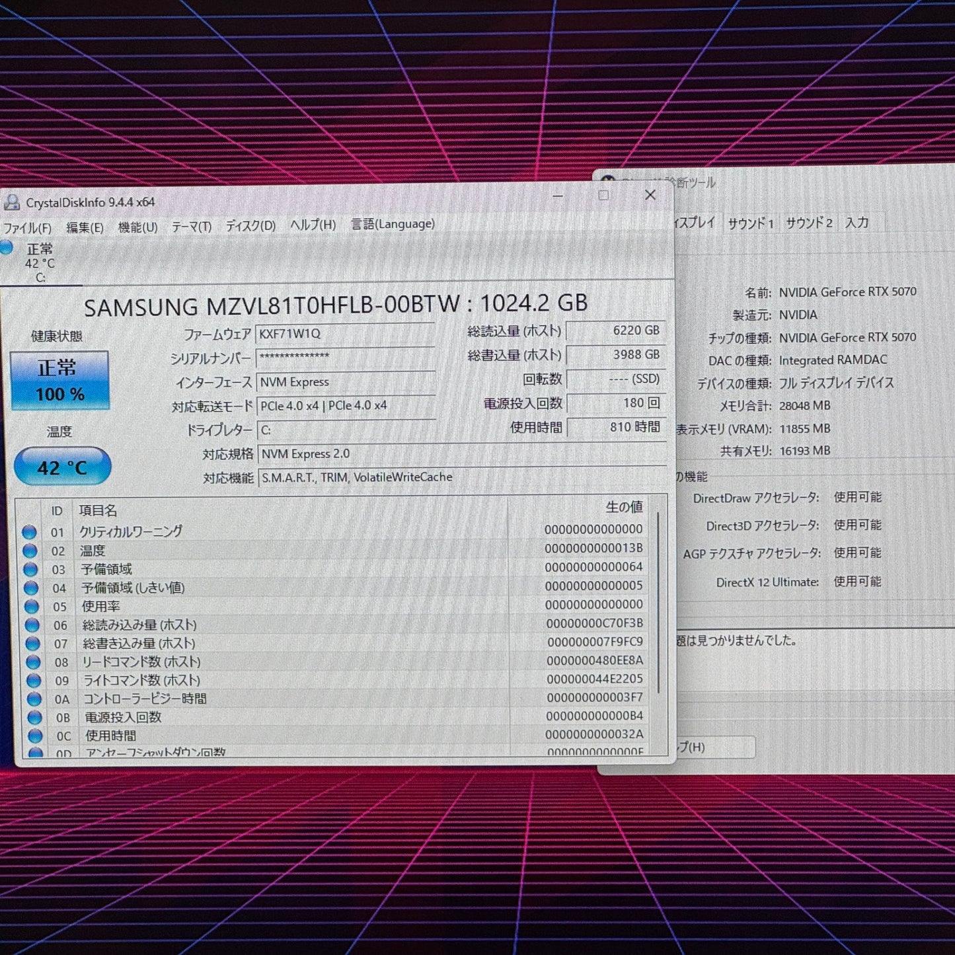Open the ディスク(D) menu
The image size is (955, 955).
coord(250,225)
